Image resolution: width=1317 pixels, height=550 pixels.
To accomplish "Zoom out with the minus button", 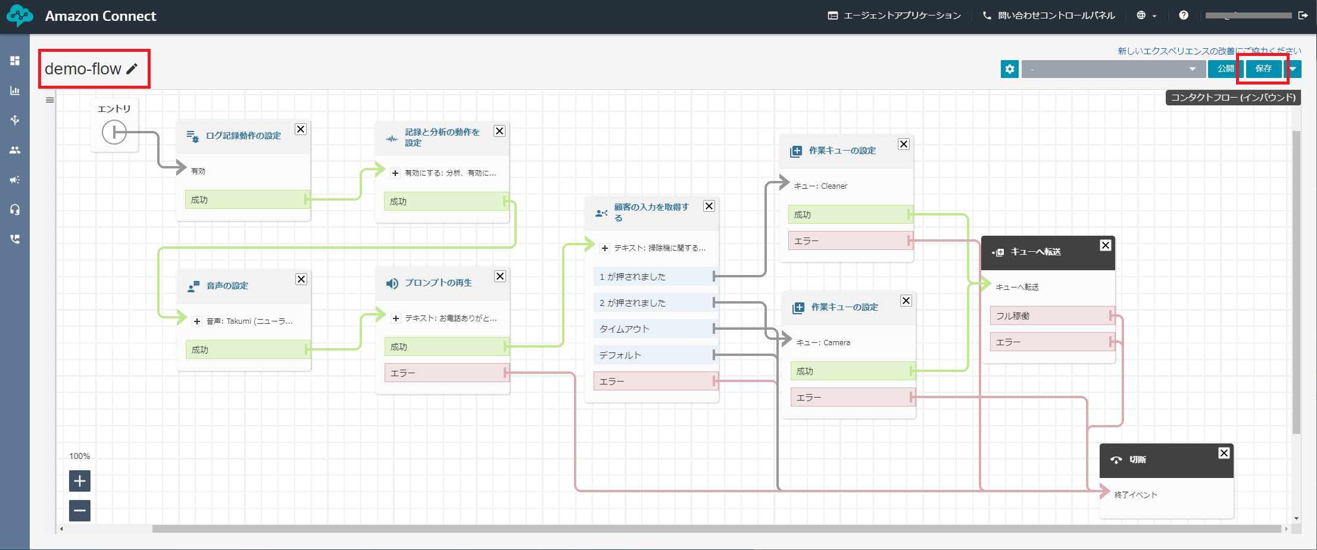I will [80, 511].
